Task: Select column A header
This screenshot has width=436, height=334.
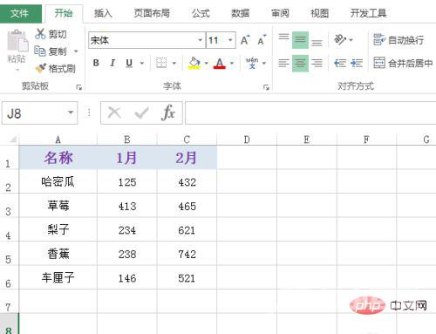Action: [x=58, y=140]
